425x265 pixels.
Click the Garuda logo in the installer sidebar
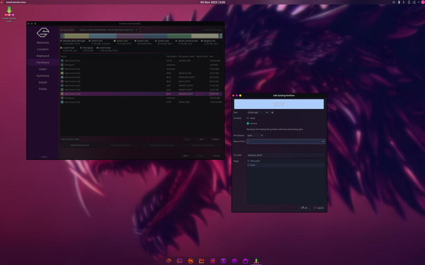click(x=43, y=32)
